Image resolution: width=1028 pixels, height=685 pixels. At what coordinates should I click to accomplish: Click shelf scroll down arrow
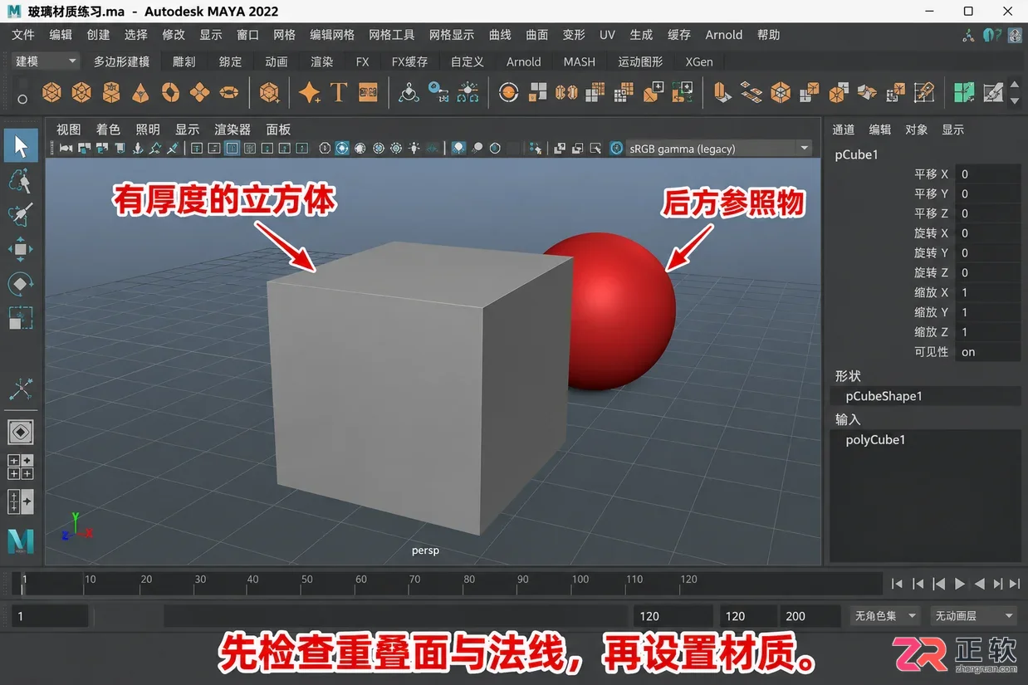[1014, 100]
